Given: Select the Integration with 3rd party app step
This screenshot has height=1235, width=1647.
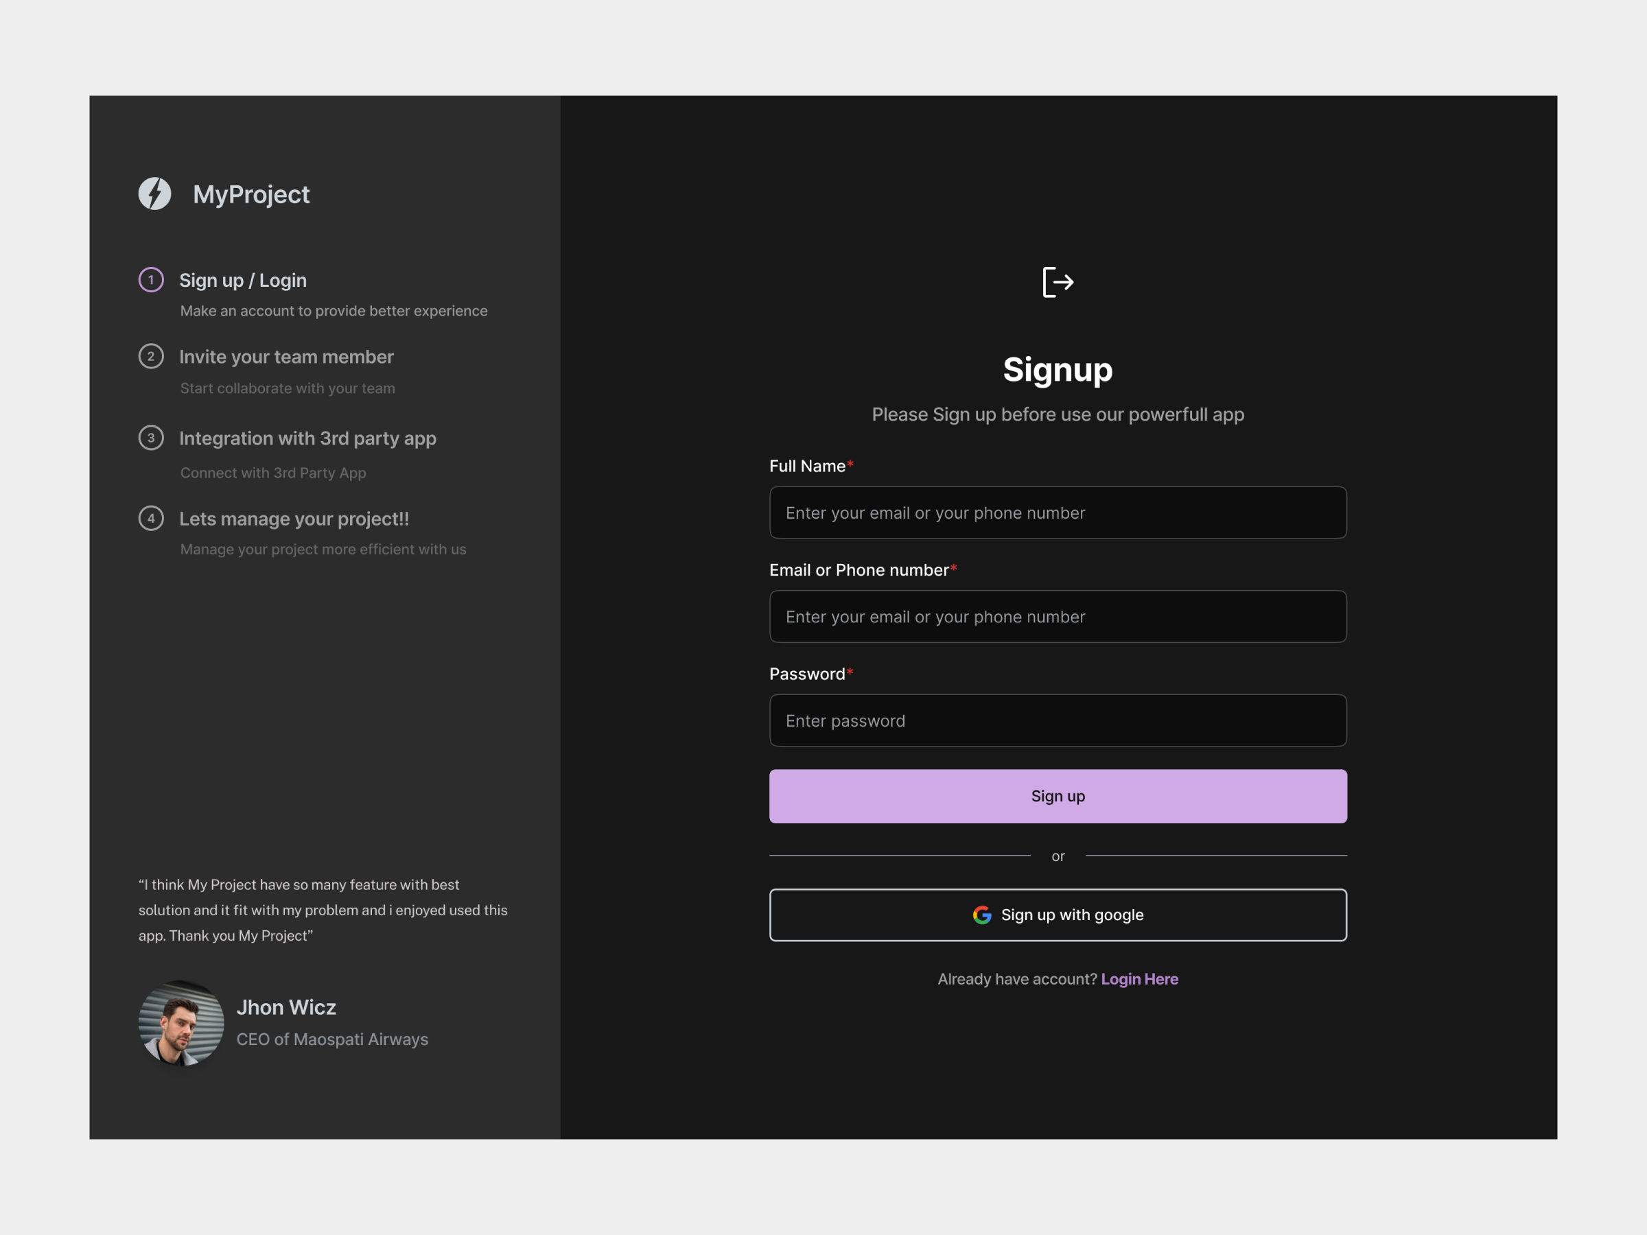Looking at the screenshot, I should [x=307, y=438].
